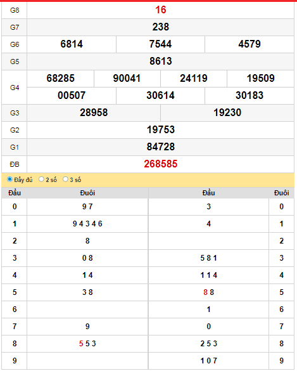Viewport: 297px width, 371px height.
Task: Click the left "Đầu" column header
Action: pos(15,193)
